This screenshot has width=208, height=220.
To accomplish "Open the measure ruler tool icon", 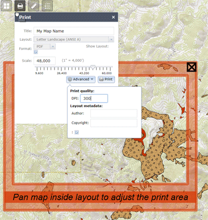I will [x=34, y=6].
